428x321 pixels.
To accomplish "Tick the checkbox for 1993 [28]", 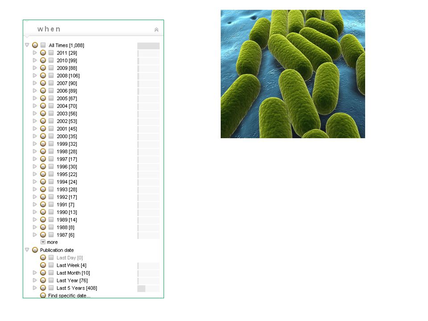I will click(x=51, y=189).
